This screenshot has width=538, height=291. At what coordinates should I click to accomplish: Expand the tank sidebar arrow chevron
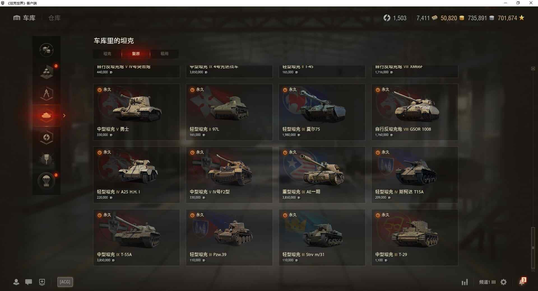click(64, 116)
